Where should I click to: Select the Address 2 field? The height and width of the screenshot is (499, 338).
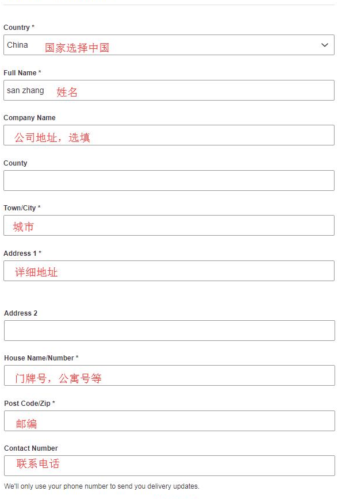click(x=169, y=331)
